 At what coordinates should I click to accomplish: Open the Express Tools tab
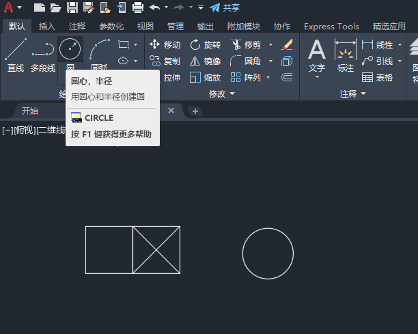click(x=331, y=27)
